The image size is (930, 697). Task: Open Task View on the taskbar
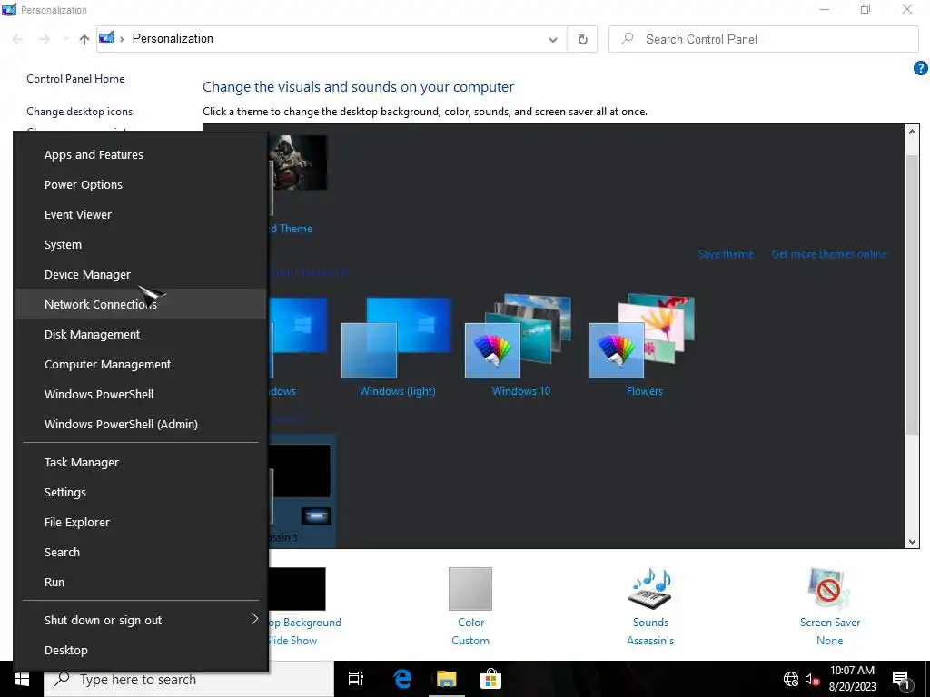pyautogui.click(x=356, y=679)
